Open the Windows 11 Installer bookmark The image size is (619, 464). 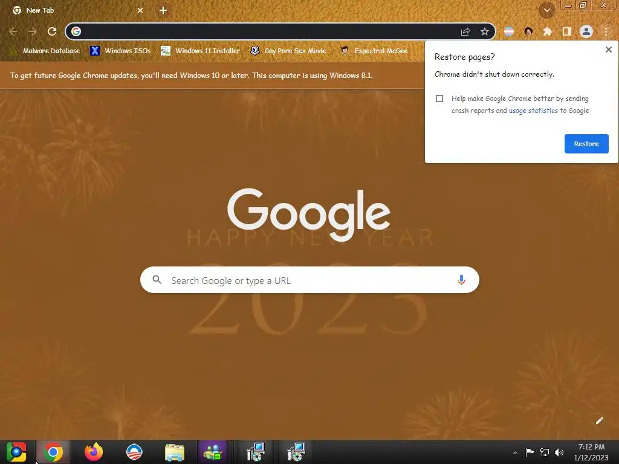[x=201, y=51]
